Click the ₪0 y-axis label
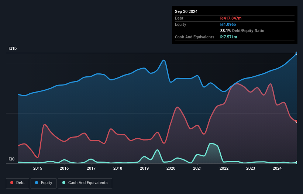303x194 pixels. (12, 159)
